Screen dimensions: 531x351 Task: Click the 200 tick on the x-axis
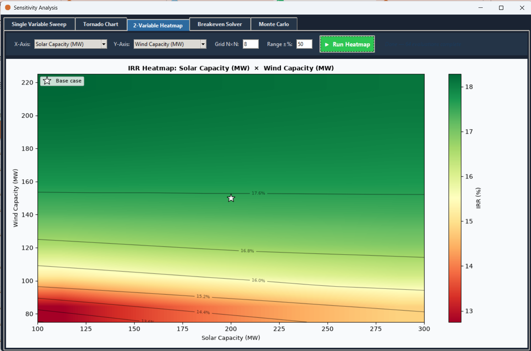point(231,329)
